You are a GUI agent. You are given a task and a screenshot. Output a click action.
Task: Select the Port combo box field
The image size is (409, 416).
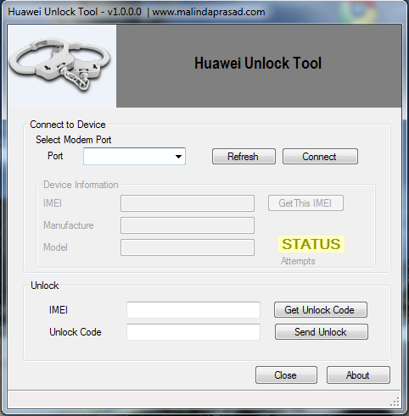pyautogui.click(x=134, y=157)
